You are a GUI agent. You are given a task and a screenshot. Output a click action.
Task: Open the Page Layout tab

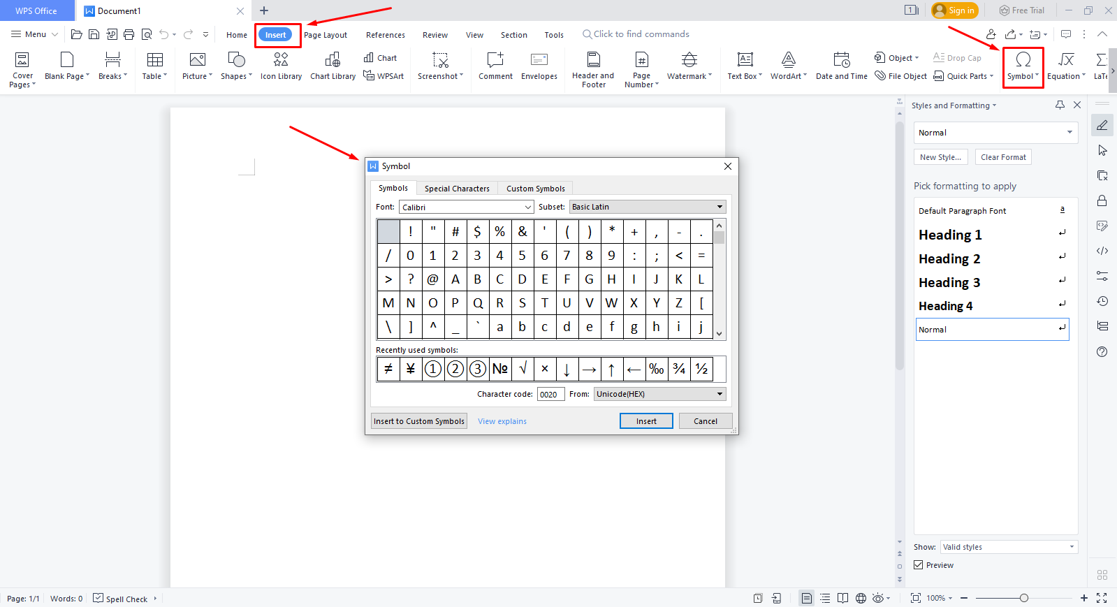pos(326,35)
